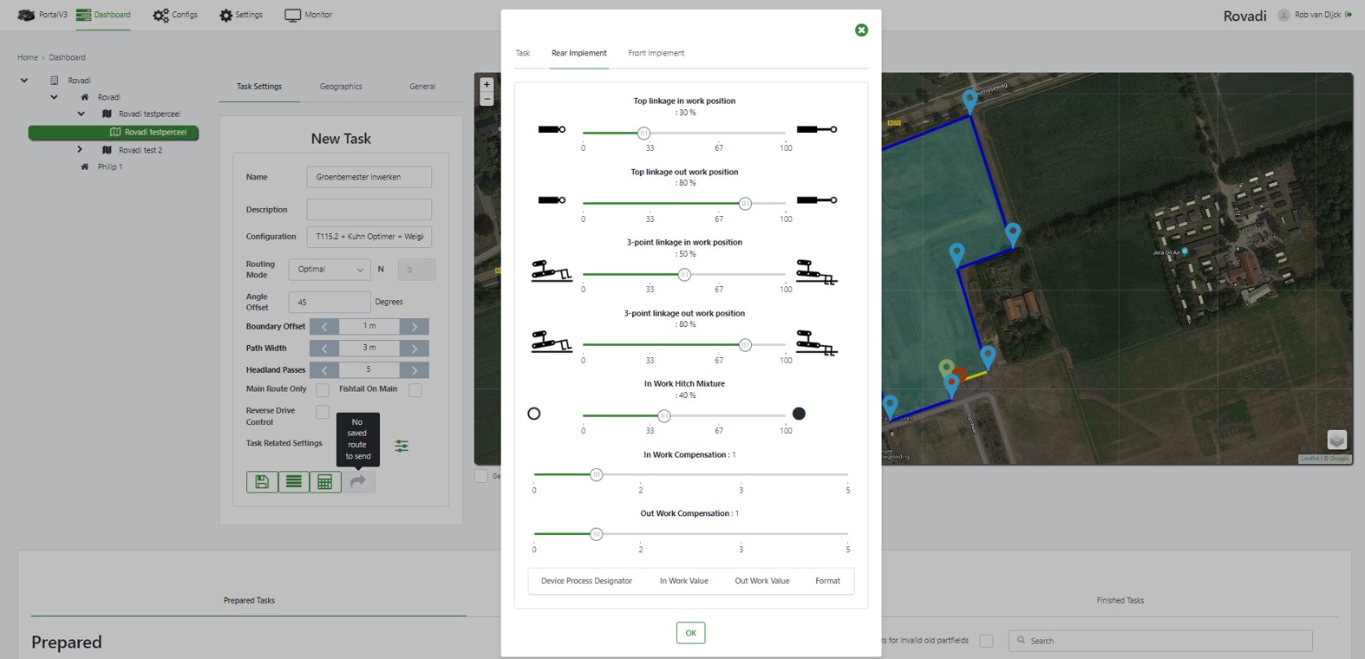Enable Main Route Only checkbox
This screenshot has width=1365, height=659.
click(x=323, y=390)
